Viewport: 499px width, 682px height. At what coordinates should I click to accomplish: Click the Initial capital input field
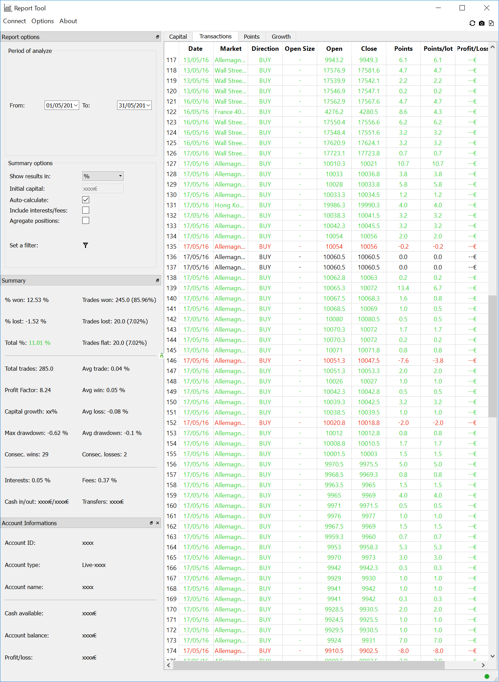click(x=103, y=189)
